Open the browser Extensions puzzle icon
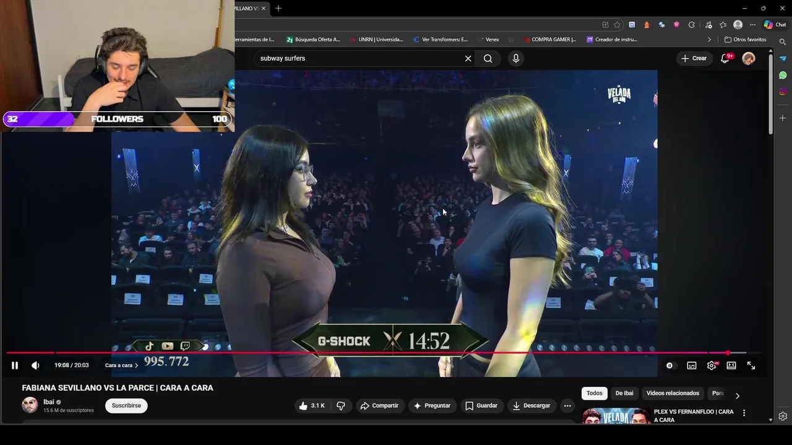Viewport: 792px width, 445px height. point(691,25)
